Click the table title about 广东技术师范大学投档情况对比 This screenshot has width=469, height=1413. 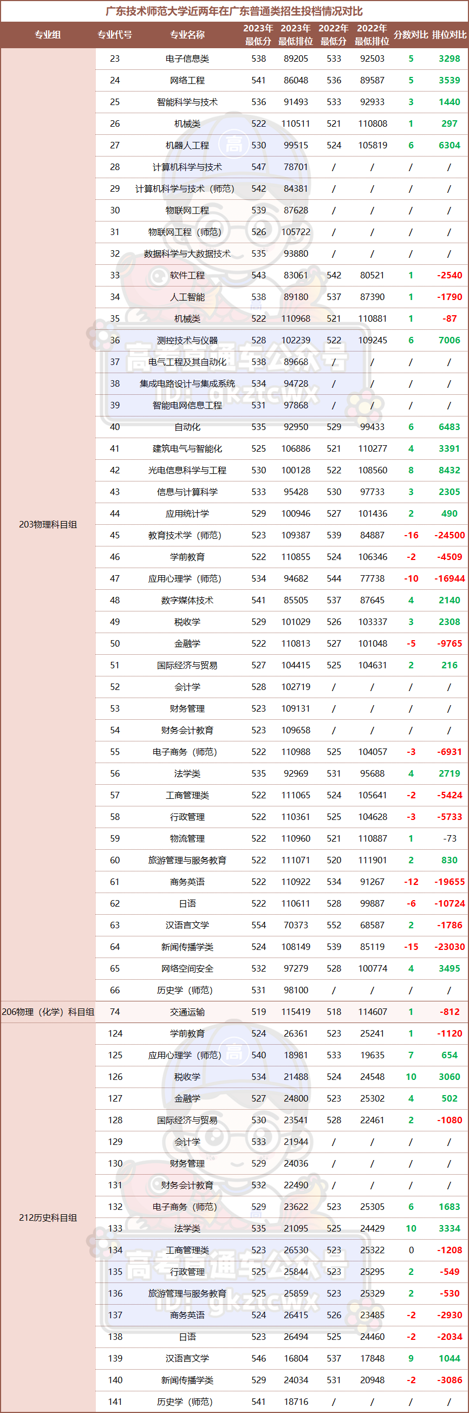coord(234,11)
